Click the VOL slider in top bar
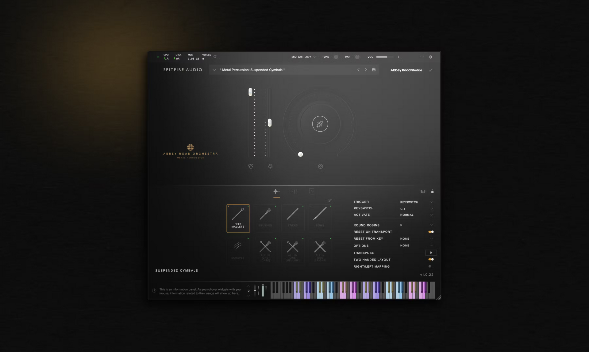The width and height of the screenshot is (589, 352). 385,57
